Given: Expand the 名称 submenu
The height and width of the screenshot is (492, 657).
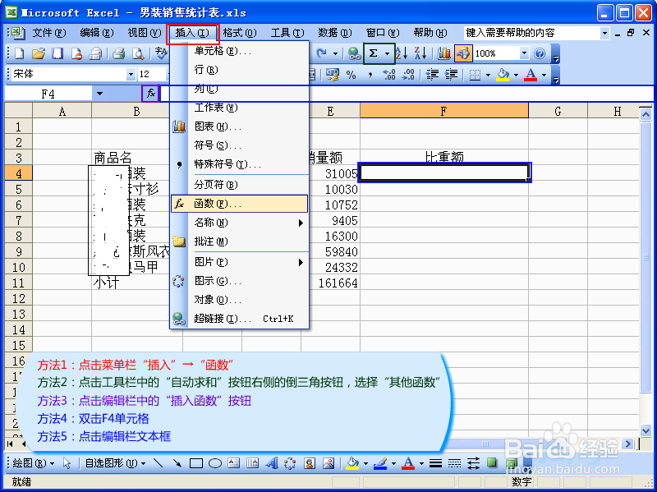Looking at the screenshot, I should point(240,223).
